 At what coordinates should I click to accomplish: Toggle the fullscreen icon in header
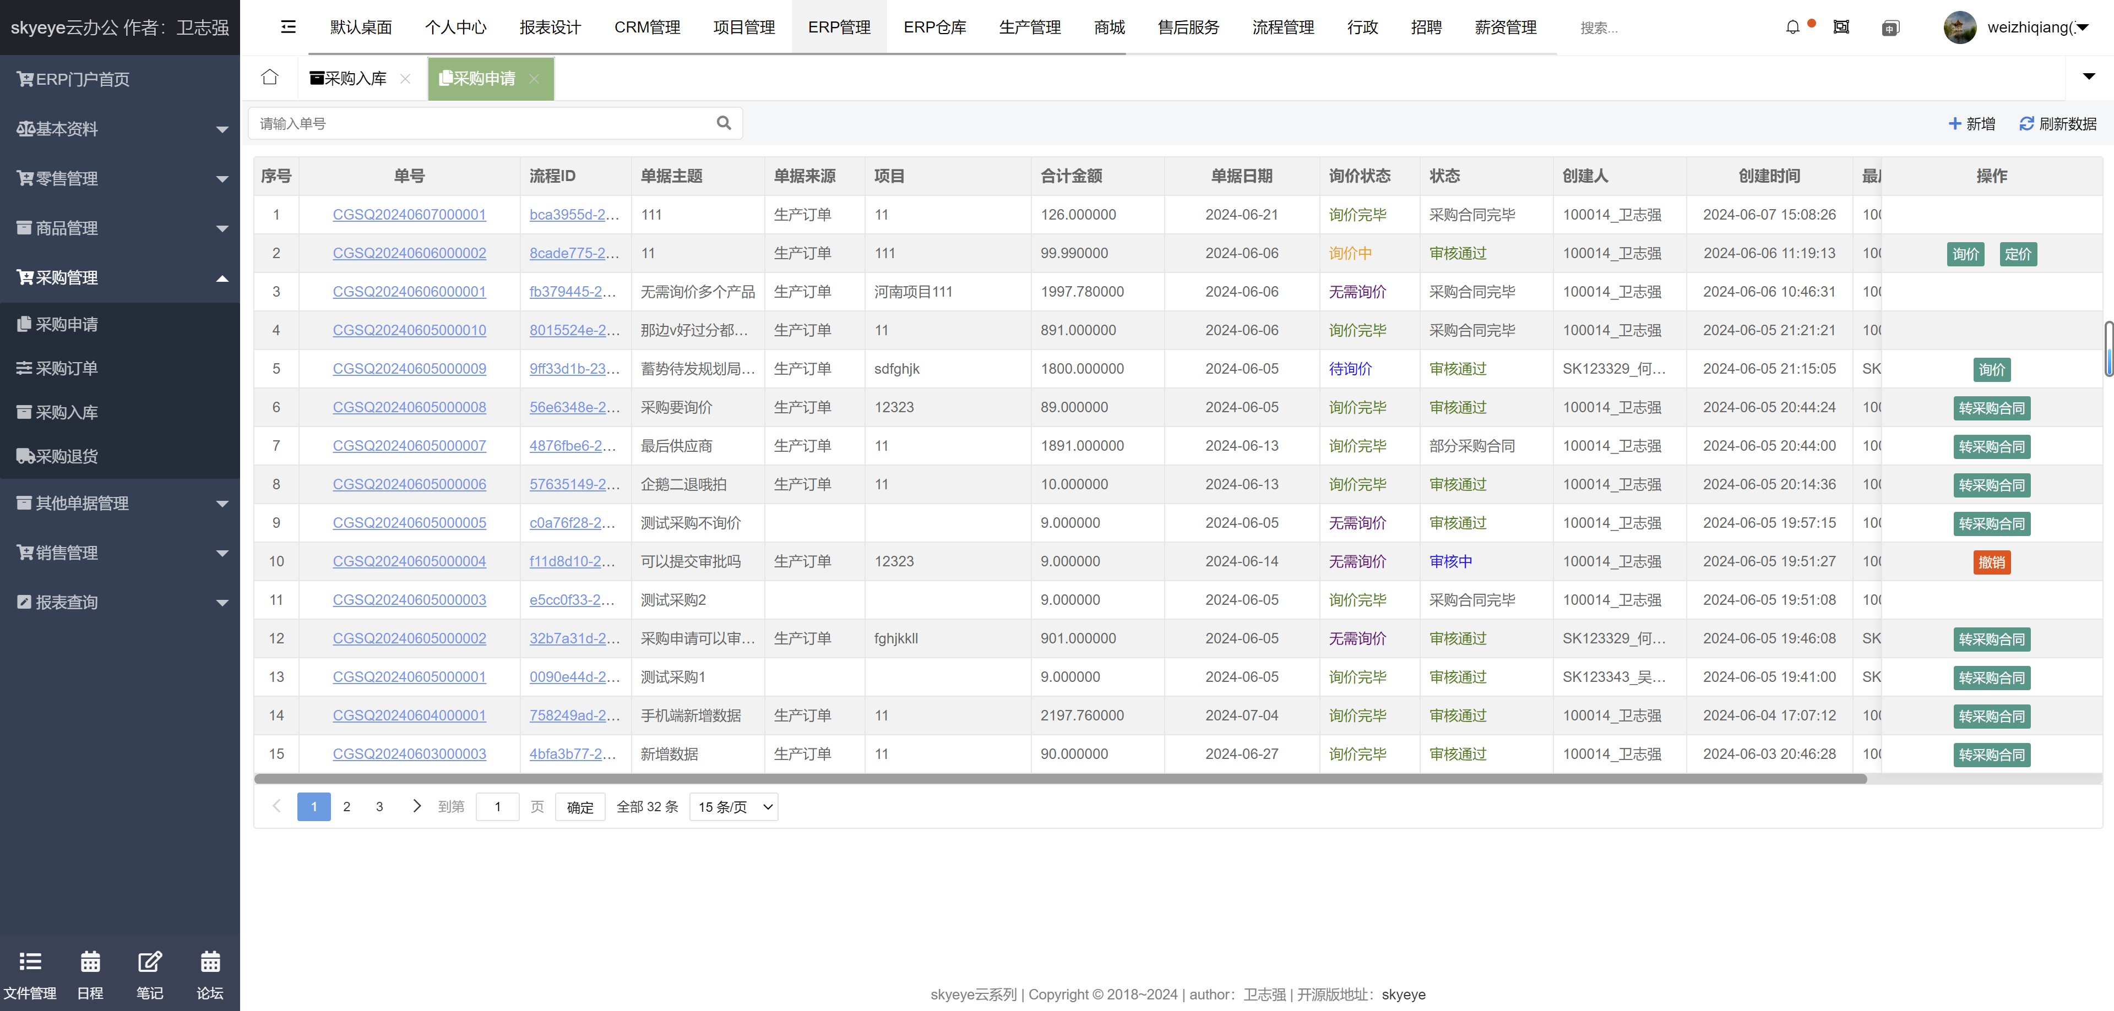pos(1841,27)
